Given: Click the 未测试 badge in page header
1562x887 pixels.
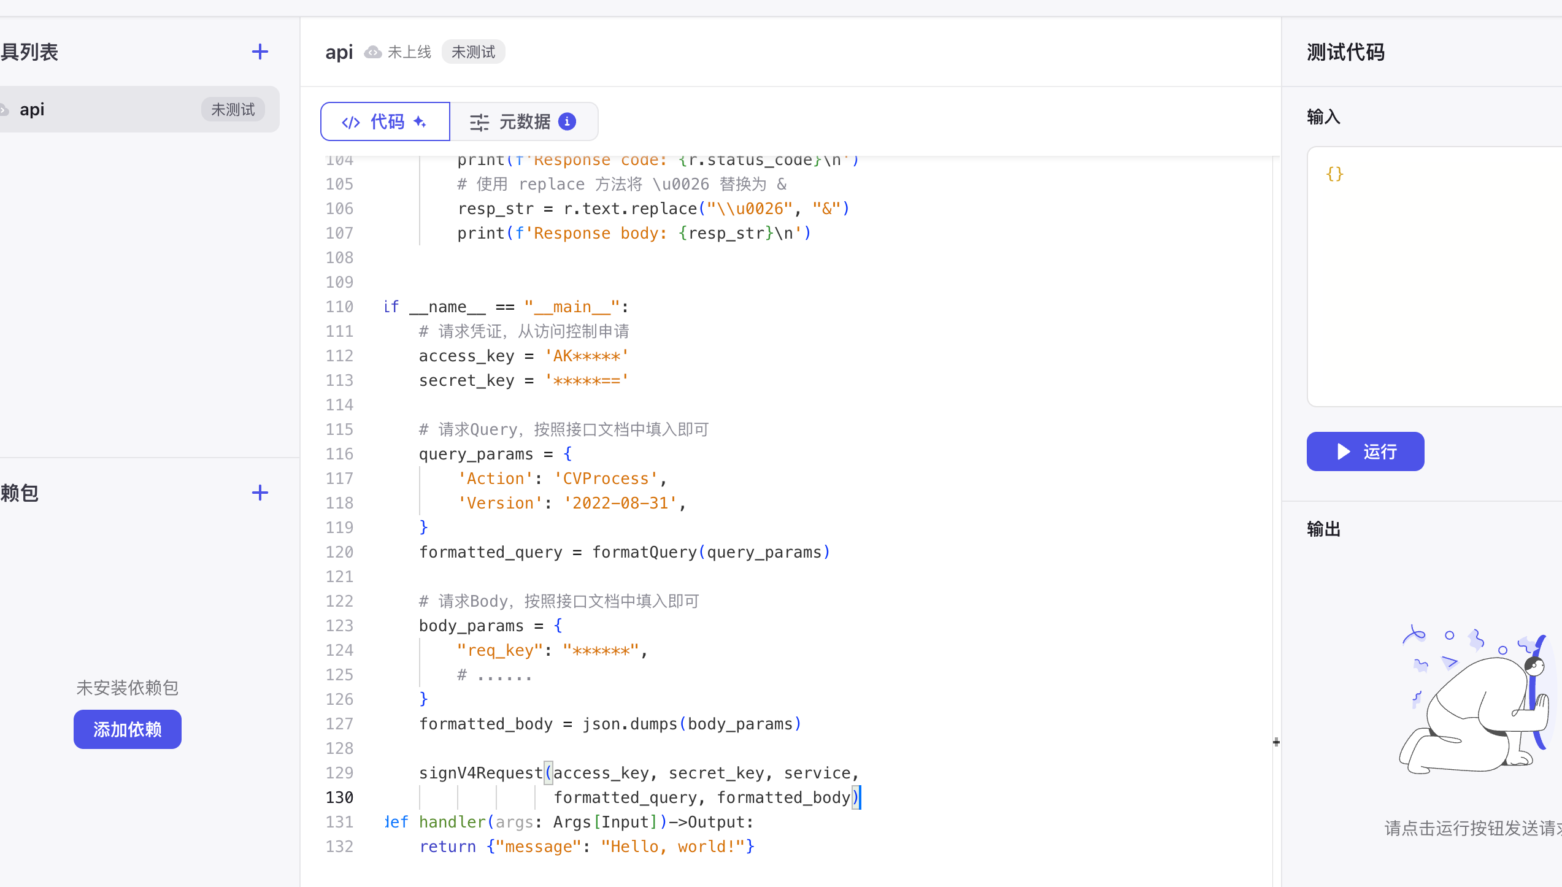Looking at the screenshot, I should point(473,52).
